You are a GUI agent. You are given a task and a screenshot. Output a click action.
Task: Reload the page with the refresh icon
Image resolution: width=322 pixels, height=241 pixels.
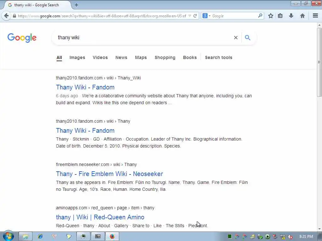point(195,16)
